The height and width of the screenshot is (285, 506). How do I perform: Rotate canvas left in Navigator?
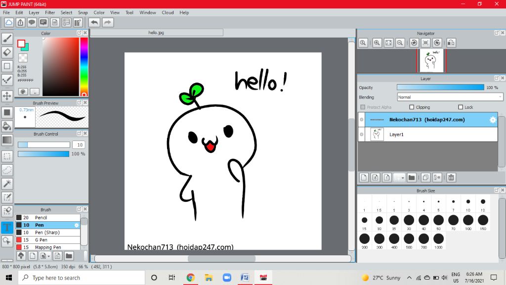(x=414, y=43)
